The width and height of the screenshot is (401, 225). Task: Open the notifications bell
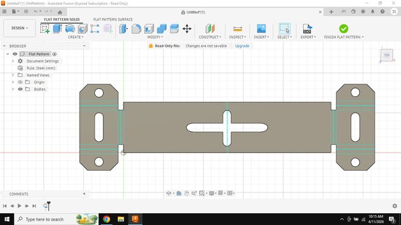pyautogui.click(x=373, y=11)
